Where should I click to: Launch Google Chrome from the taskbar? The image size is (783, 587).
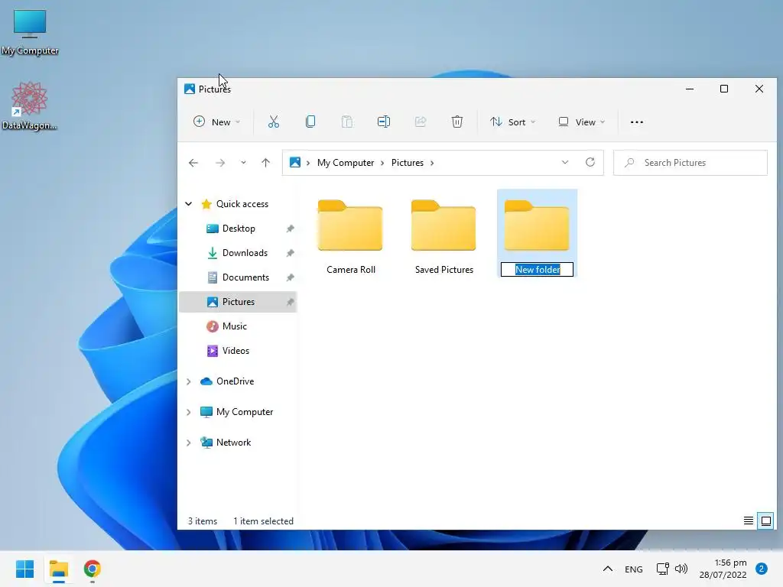(93, 569)
